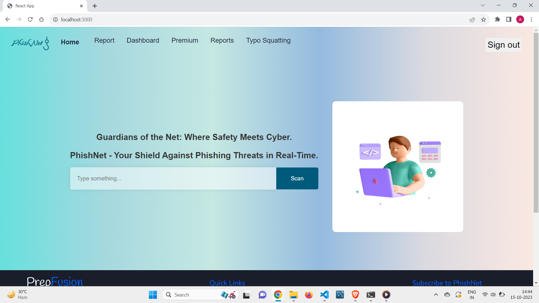Open Visual Studio Code from taskbar
This screenshot has width=539, height=303.
(x=325, y=295)
